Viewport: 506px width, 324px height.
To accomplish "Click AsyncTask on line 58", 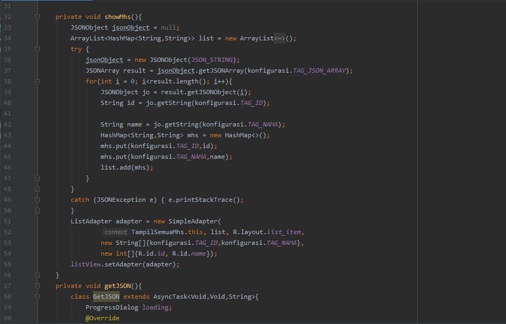I will [x=171, y=297].
